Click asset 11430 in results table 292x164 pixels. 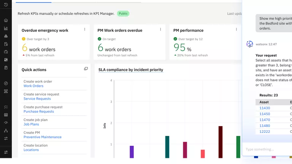pyautogui.click(x=265, y=108)
